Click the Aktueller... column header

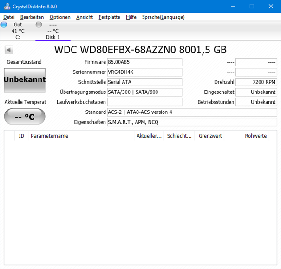pos(149,136)
